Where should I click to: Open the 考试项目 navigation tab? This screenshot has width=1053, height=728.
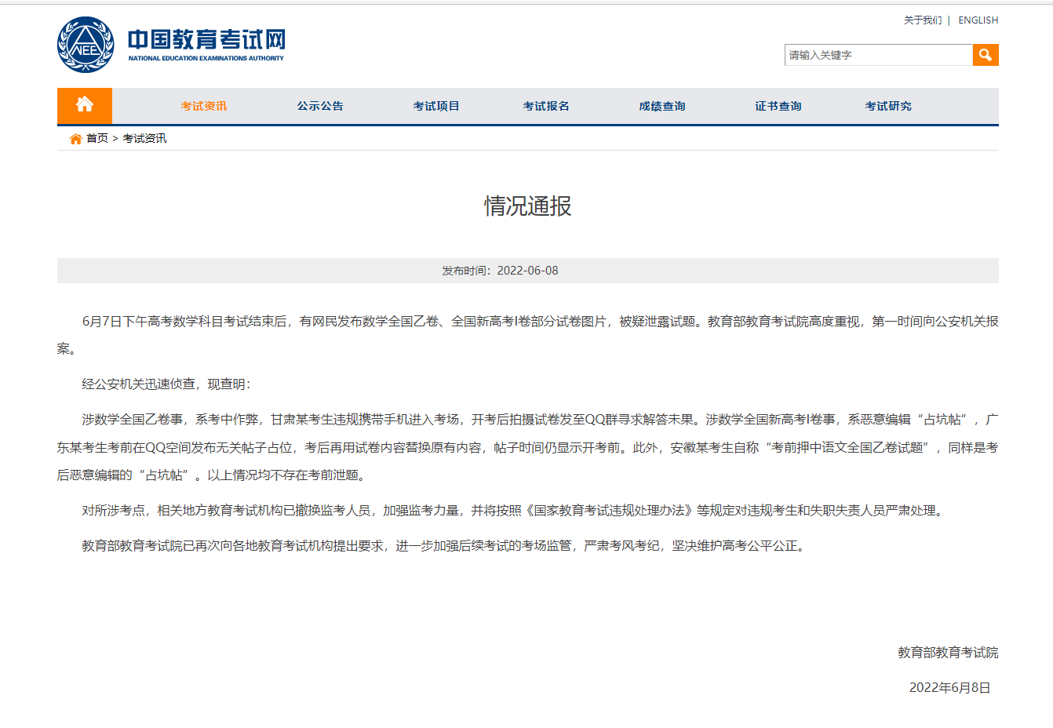tap(436, 106)
